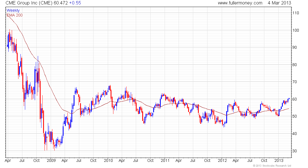Click the 2009 time axis label
Image resolution: width=308 pixels, height=168 pixels.
[51, 160]
